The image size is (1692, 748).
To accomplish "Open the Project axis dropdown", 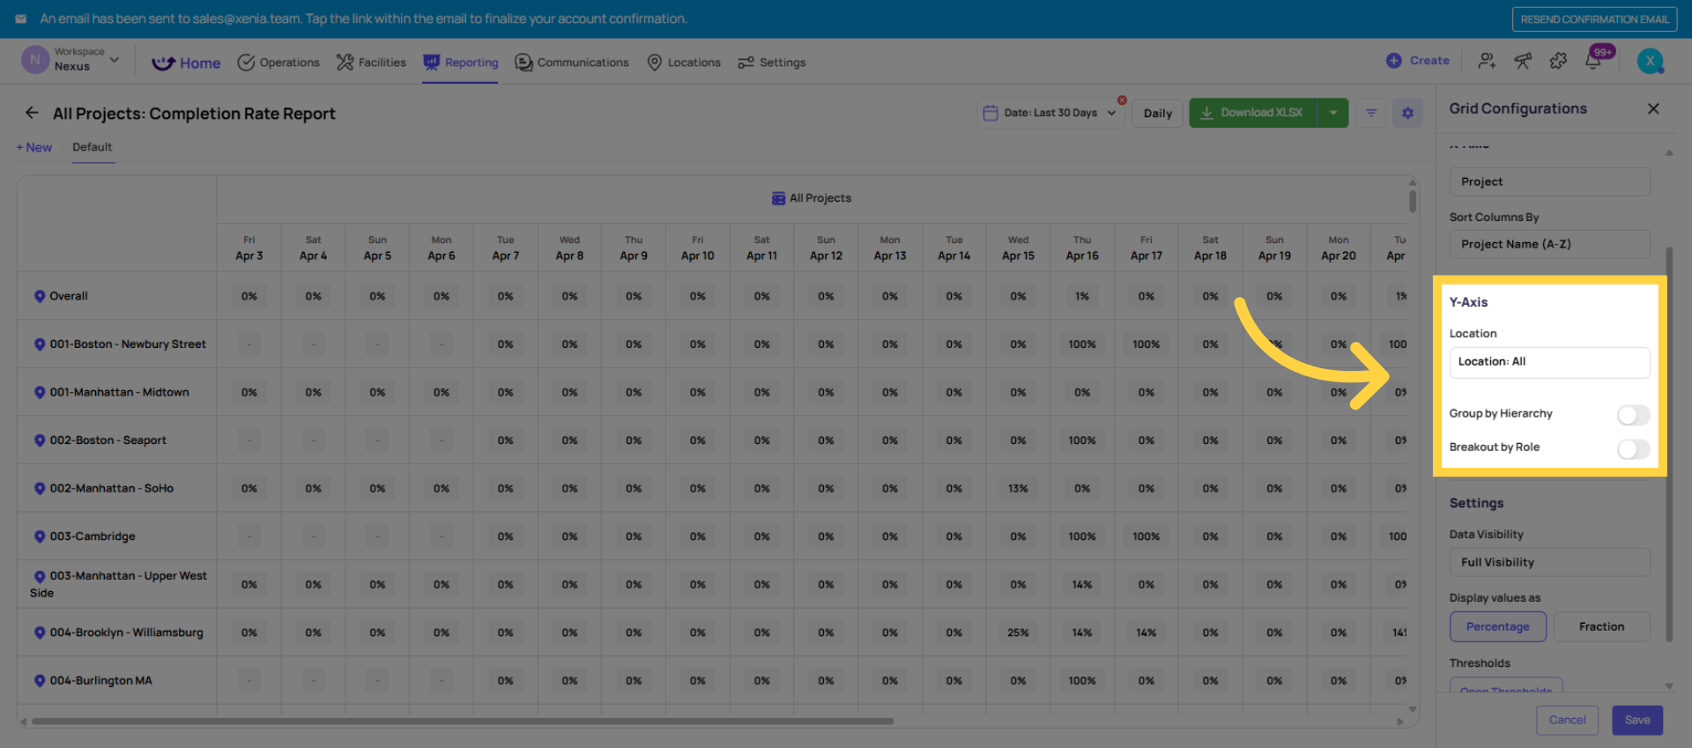I will pyautogui.click(x=1549, y=181).
